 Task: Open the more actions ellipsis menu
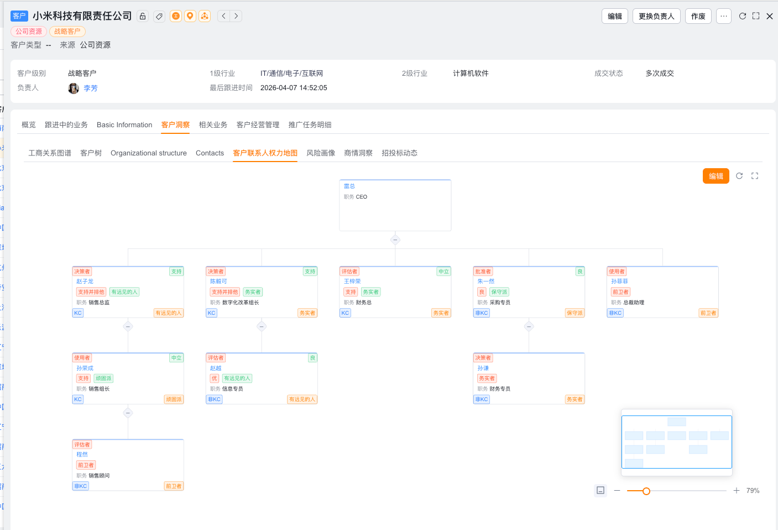tap(724, 16)
